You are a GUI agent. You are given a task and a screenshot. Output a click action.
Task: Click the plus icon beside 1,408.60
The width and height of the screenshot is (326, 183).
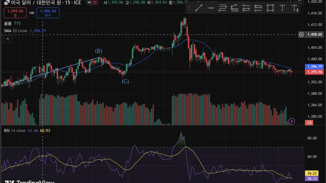301,34
